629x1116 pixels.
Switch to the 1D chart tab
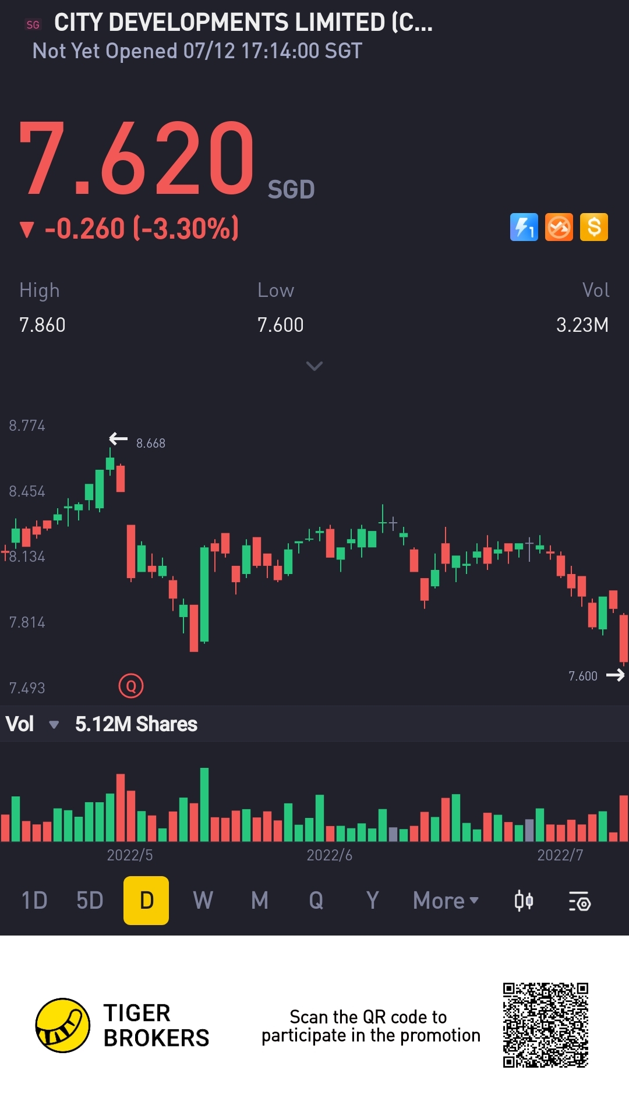[34, 901]
